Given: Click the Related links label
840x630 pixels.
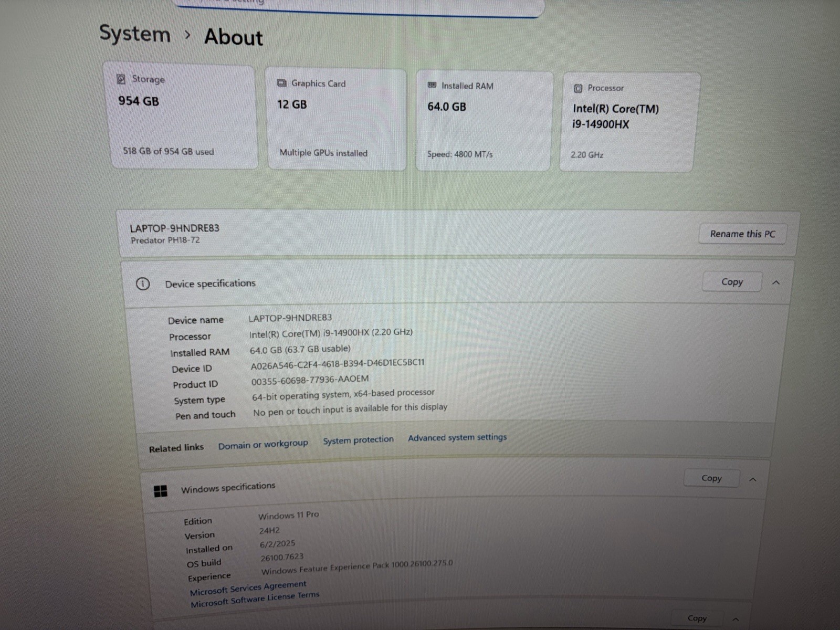Looking at the screenshot, I should point(176,448).
